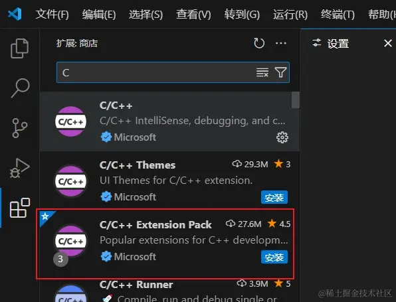Viewport: 396px width, 302px height.
Task: Open manage gear for C/C++ extension
Action: [282, 137]
